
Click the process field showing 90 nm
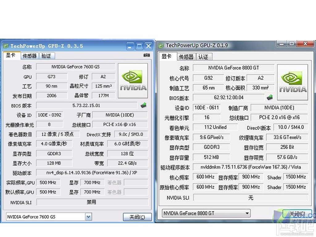[x=52, y=86]
